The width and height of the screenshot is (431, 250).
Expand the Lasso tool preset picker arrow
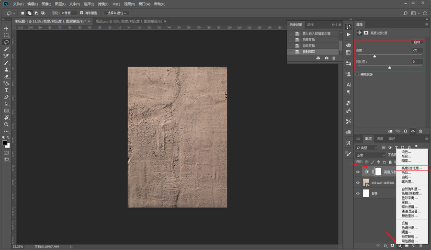point(14,13)
